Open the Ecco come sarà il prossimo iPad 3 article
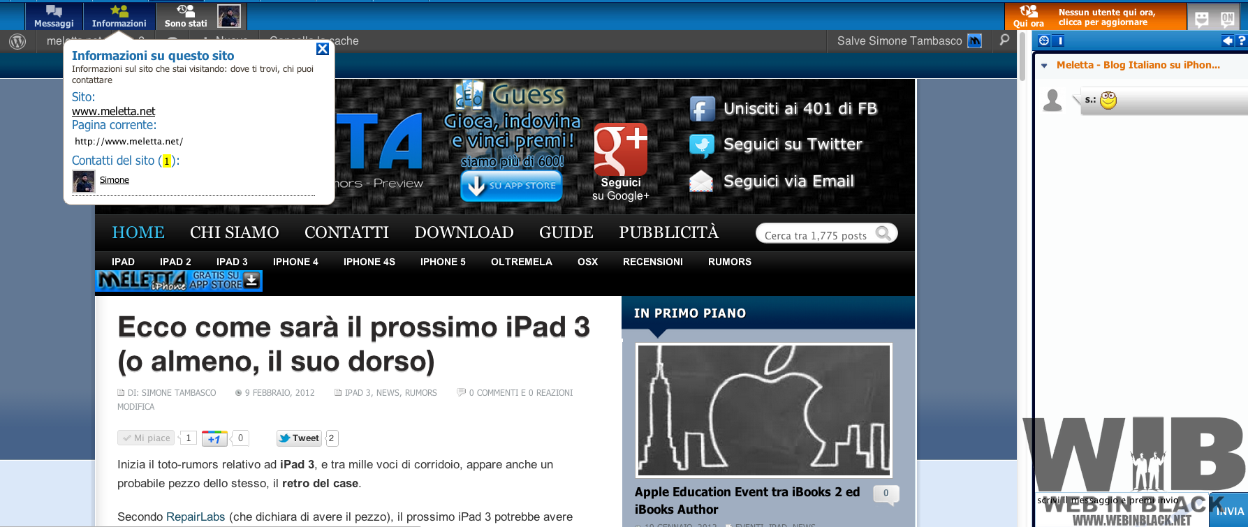 [354, 344]
